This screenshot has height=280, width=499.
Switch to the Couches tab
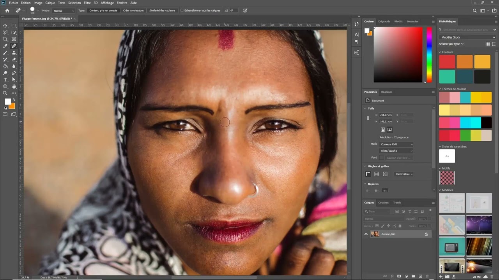click(x=383, y=203)
